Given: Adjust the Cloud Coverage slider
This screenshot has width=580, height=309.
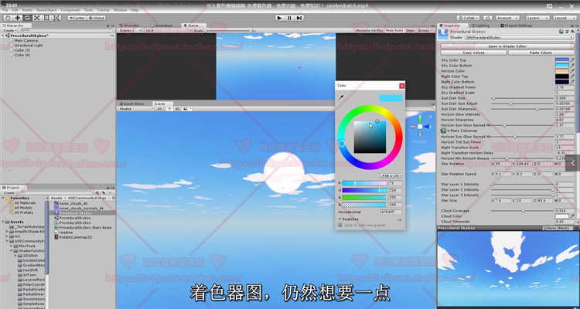Looking at the screenshot, I should pyautogui.click(x=522, y=211).
